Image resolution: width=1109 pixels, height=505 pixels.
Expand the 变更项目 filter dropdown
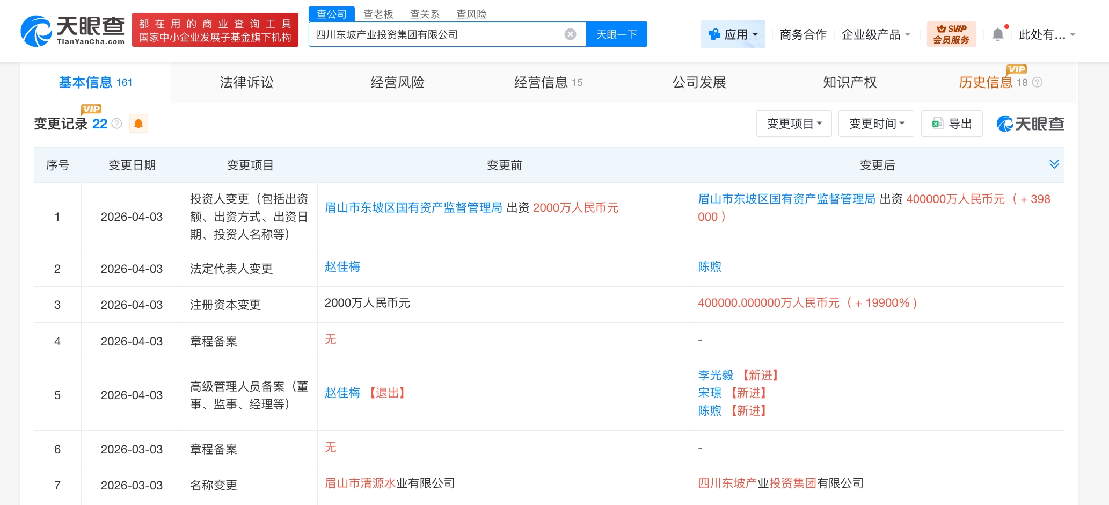click(794, 124)
